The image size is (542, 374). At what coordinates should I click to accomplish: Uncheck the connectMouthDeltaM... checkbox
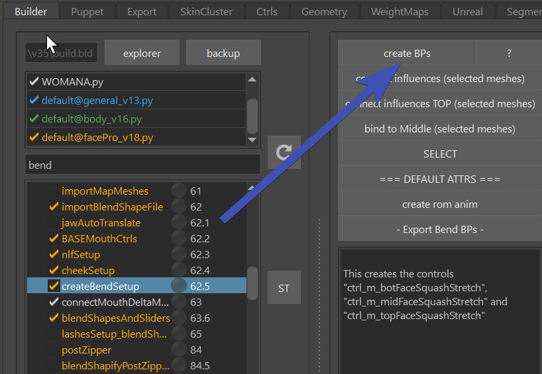point(54,302)
